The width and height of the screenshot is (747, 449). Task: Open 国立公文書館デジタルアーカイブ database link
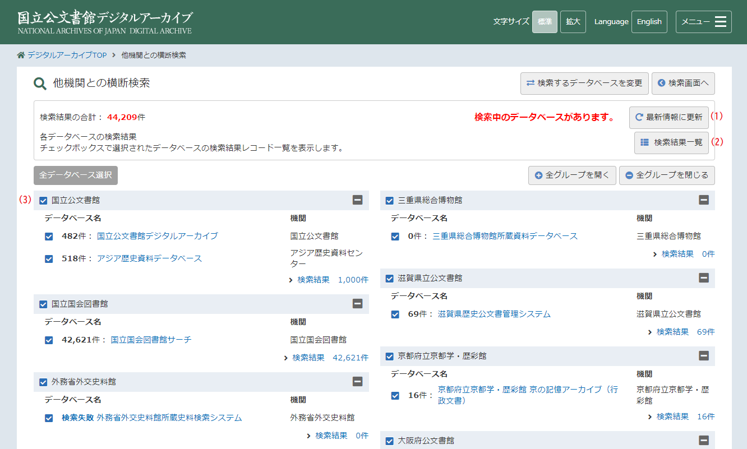point(158,236)
